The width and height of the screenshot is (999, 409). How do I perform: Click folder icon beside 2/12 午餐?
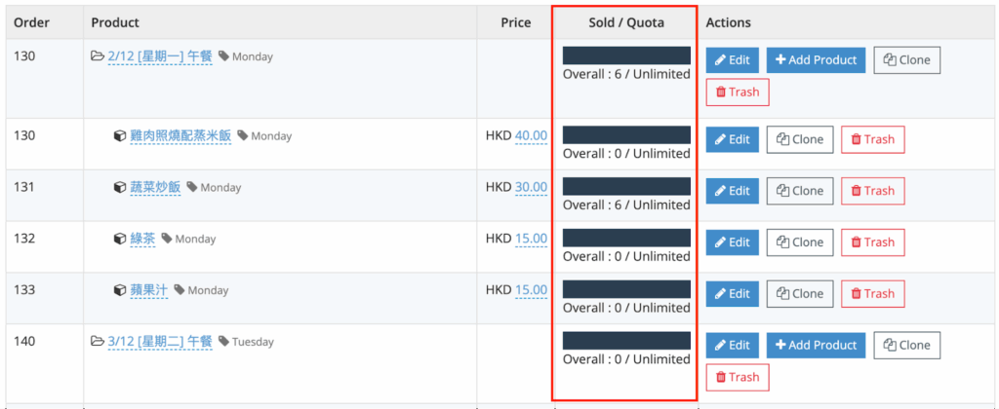[x=98, y=56]
